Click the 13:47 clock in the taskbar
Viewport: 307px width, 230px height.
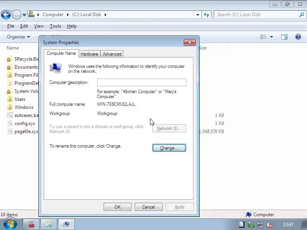288,225
